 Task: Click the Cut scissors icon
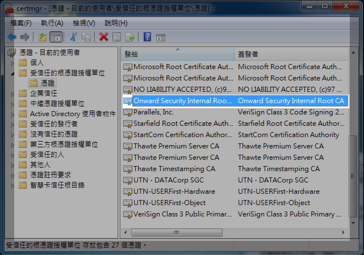pos(73,37)
